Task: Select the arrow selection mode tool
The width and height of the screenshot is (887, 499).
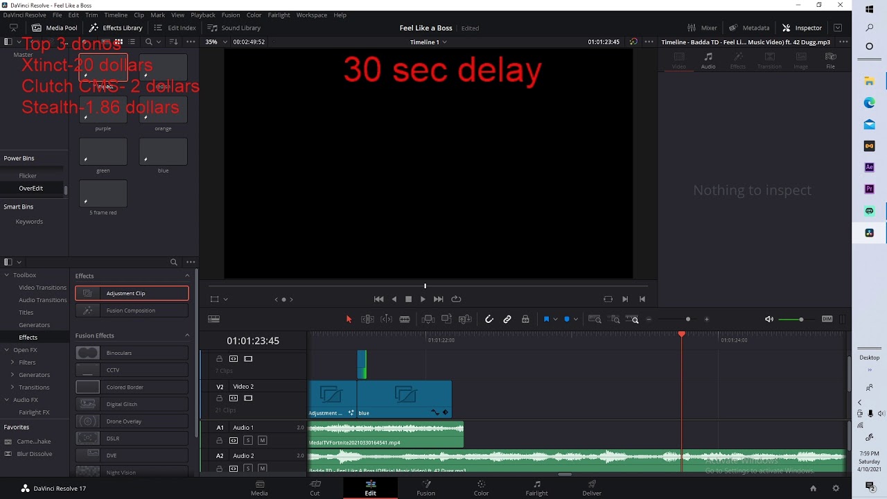Action: point(349,319)
